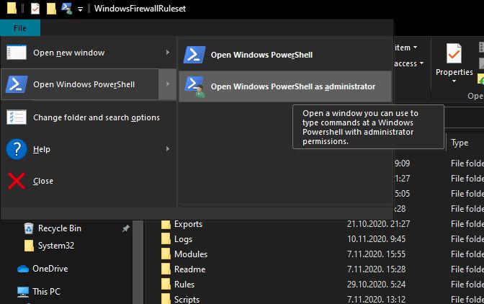Click the quick access New folder icon
Viewport: 484px width, 304px height.
click(51, 9)
